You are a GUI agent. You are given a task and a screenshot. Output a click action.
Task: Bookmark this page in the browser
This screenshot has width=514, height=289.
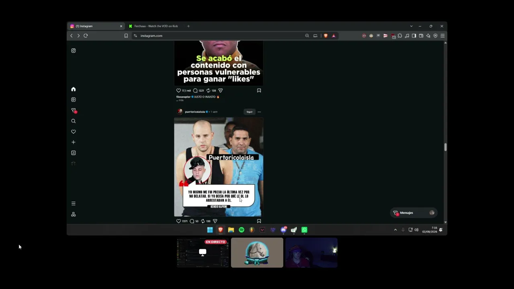(126, 36)
